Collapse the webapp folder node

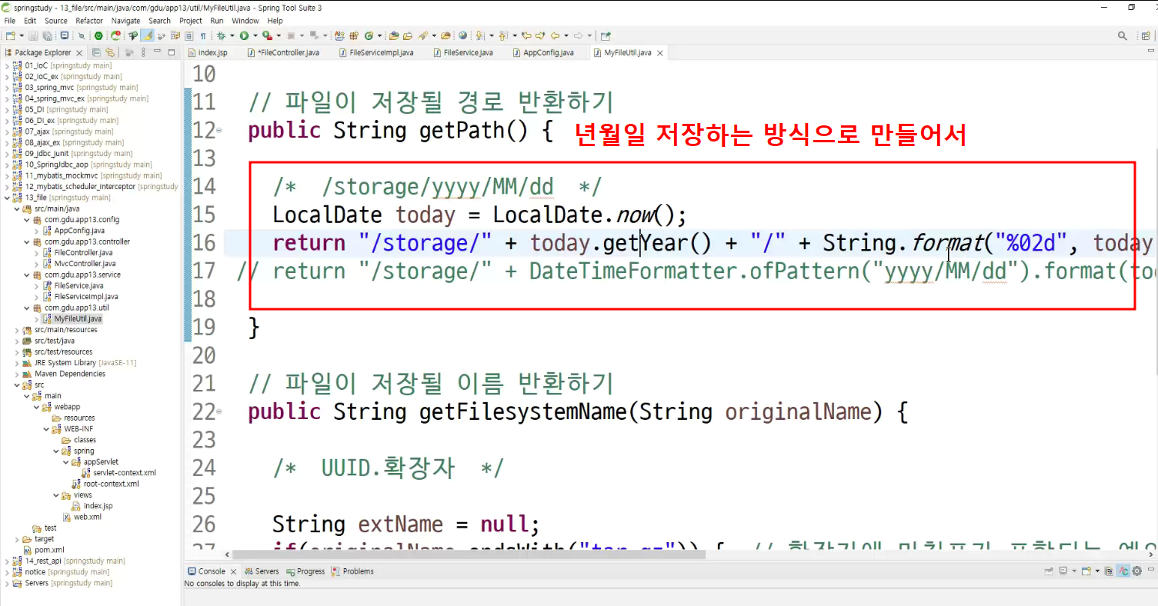(x=37, y=407)
